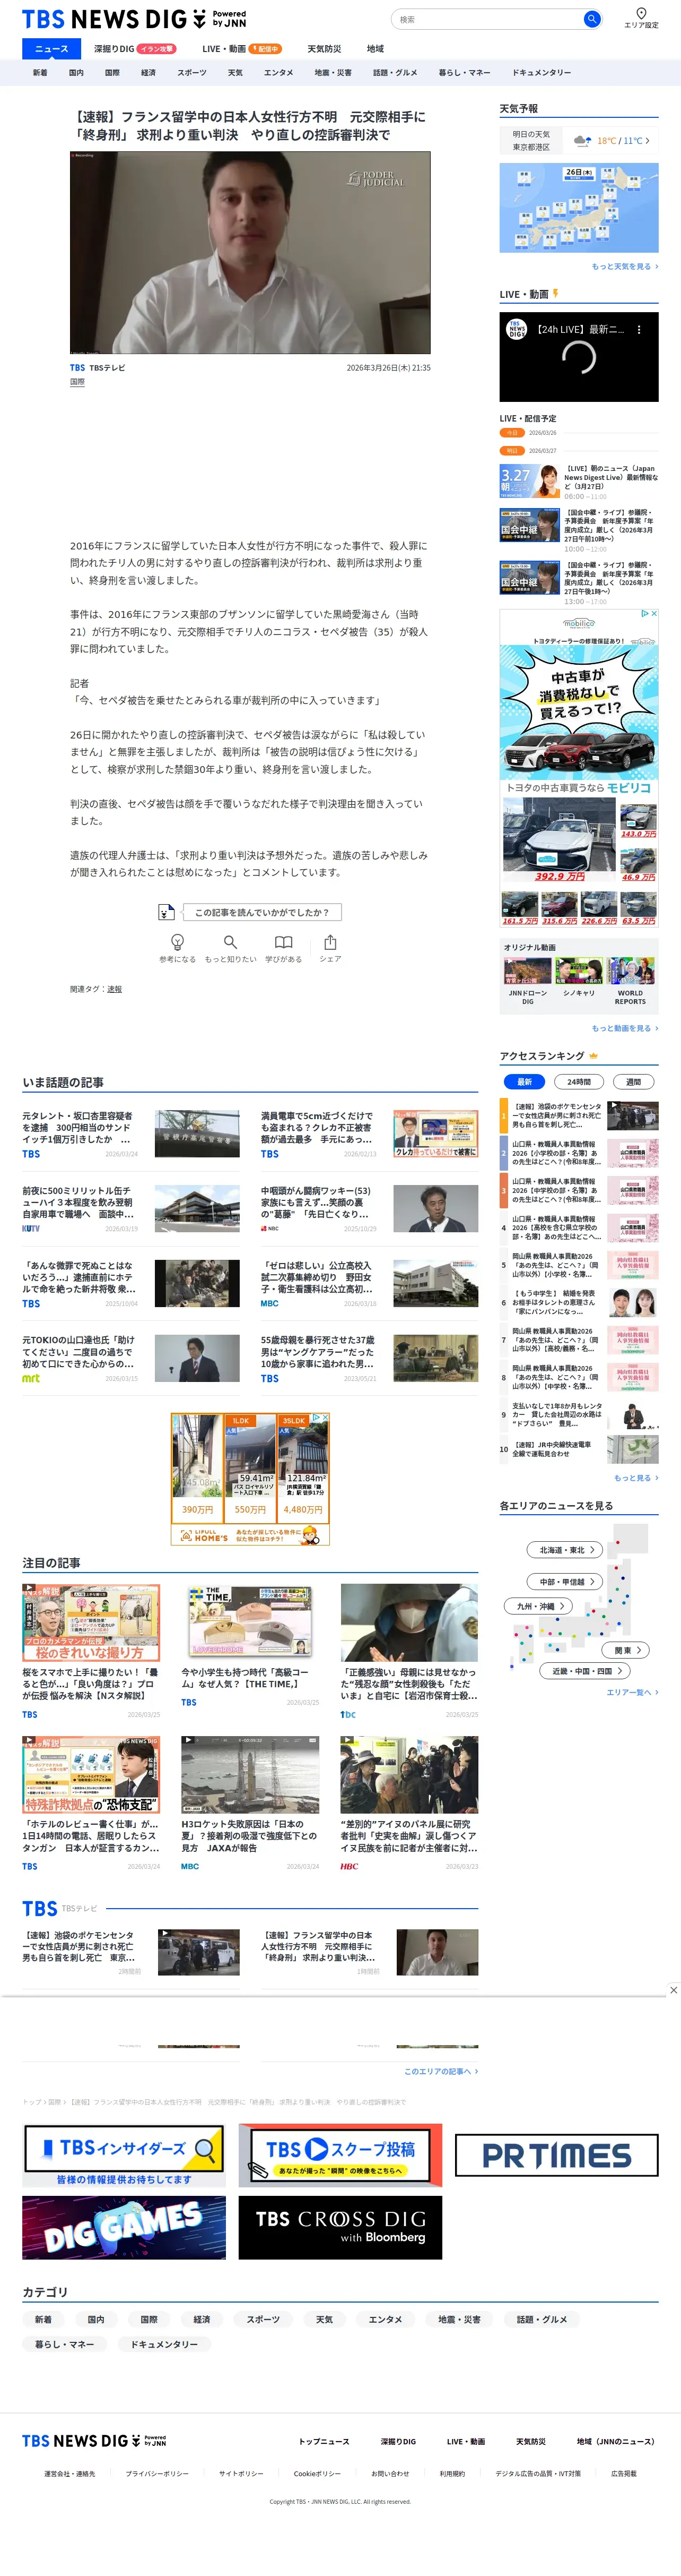Click the 学びがある book reaction icon

(x=284, y=942)
